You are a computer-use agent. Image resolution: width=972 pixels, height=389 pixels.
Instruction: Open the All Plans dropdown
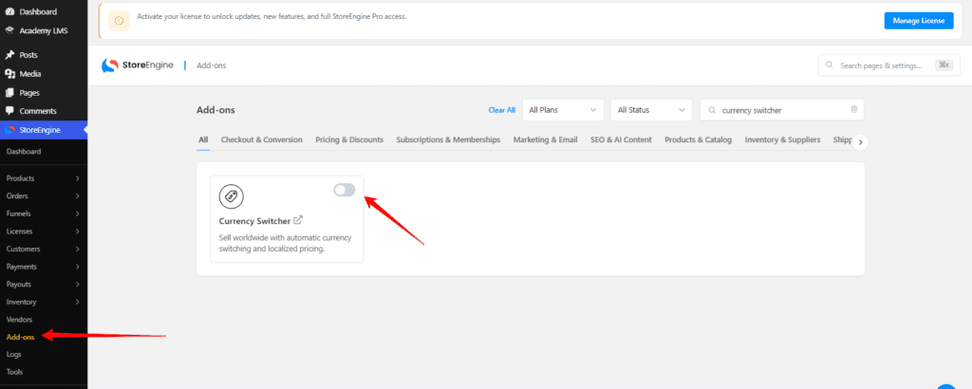point(563,110)
